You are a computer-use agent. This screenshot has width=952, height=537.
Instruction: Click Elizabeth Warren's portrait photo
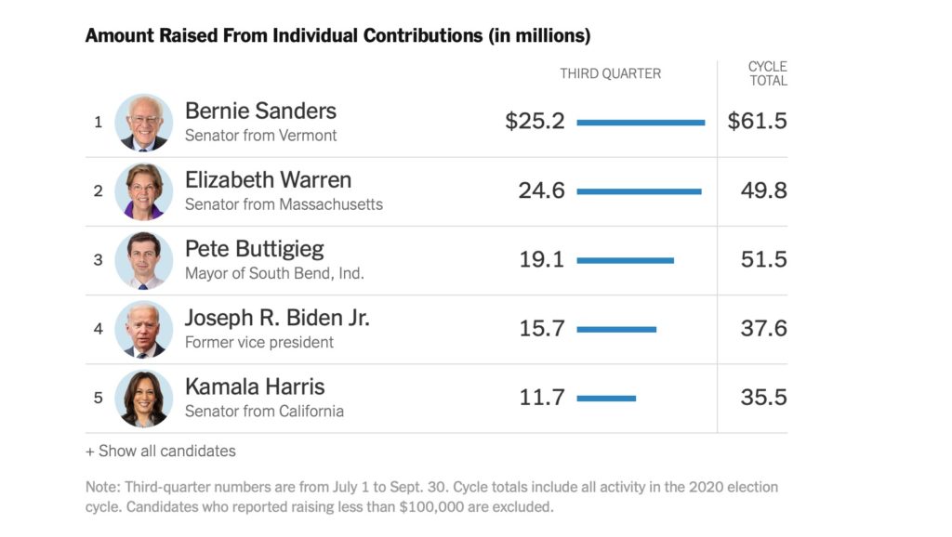pos(144,191)
